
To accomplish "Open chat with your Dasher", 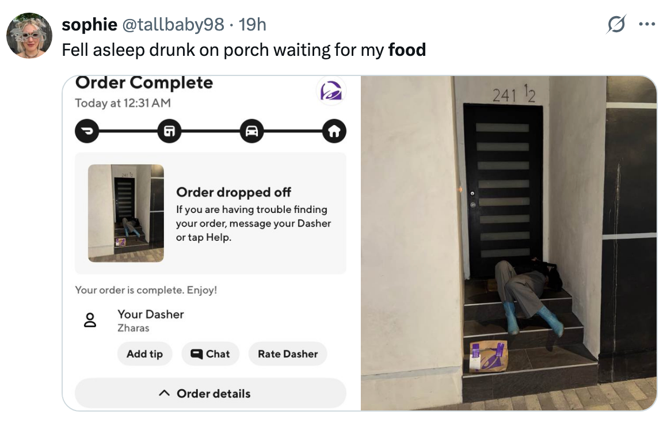I will click(x=211, y=353).
